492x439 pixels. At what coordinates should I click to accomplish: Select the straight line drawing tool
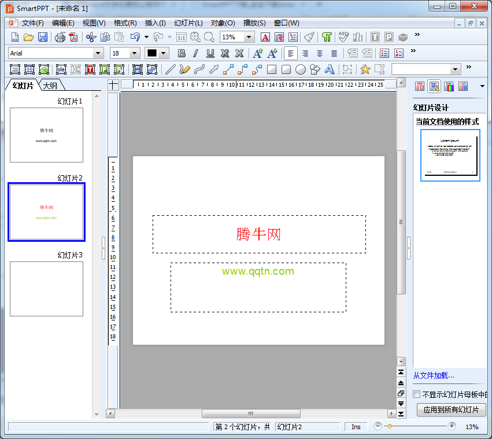coord(170,69)
